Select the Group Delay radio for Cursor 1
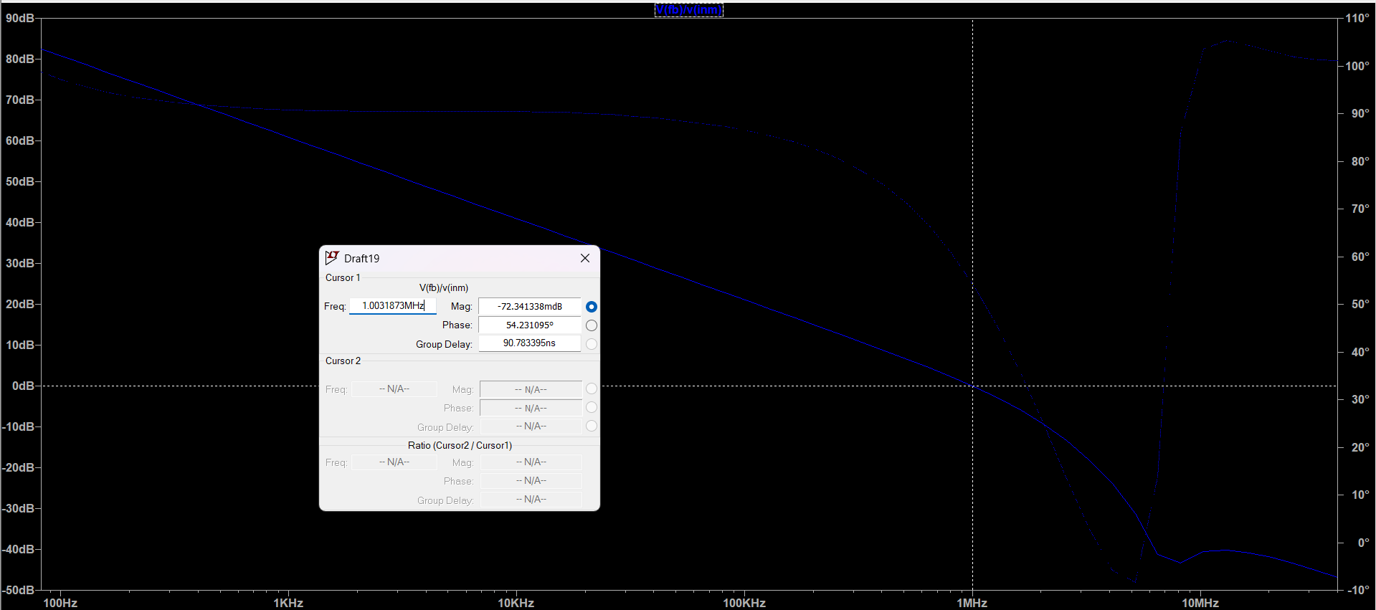The height and width of the screenshot is (610, 1376). [592, 344]
